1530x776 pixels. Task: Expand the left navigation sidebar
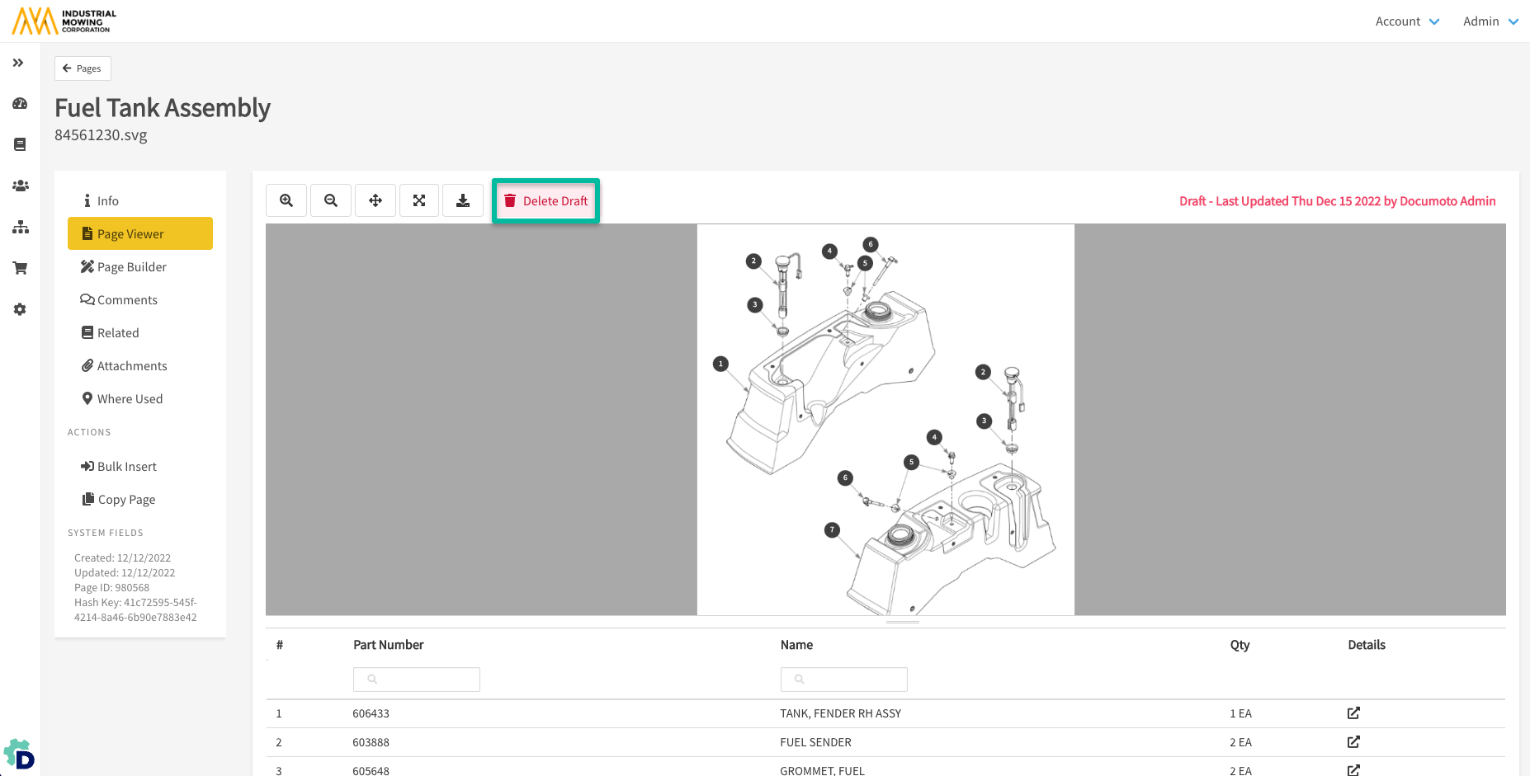[18, 63]
